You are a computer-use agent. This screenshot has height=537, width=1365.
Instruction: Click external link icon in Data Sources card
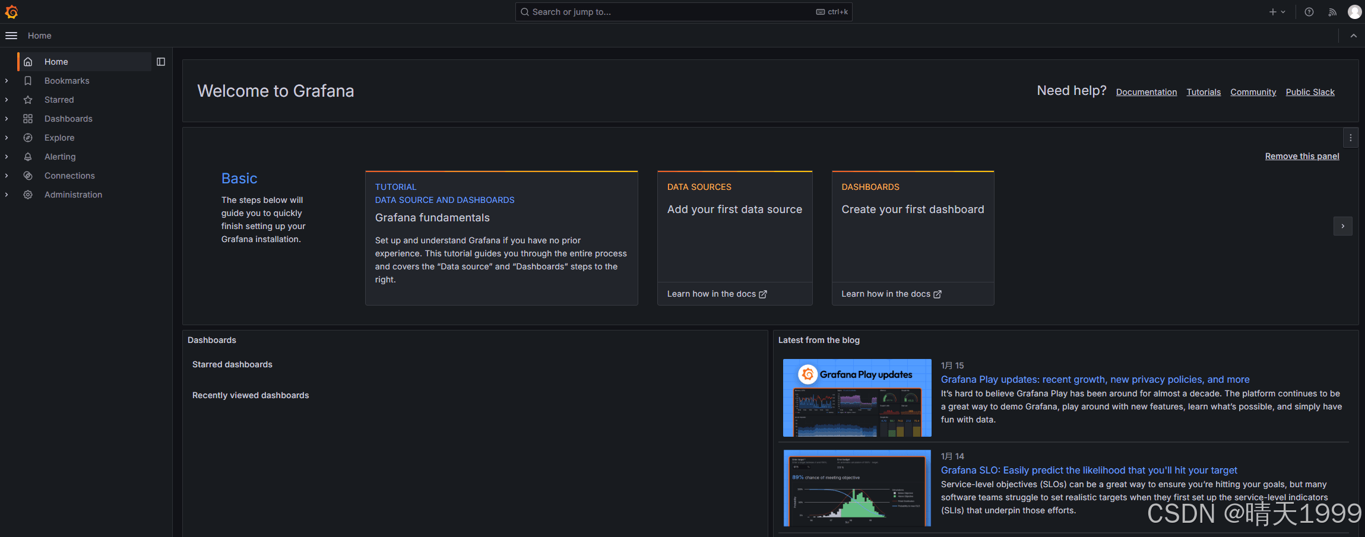point(763,294)
